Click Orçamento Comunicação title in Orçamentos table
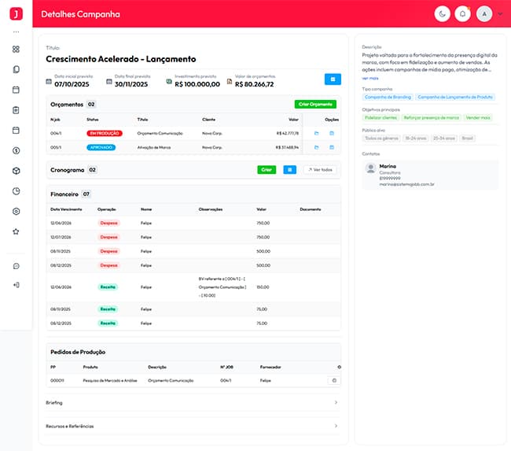511x451 pixels. click(160, 133)
